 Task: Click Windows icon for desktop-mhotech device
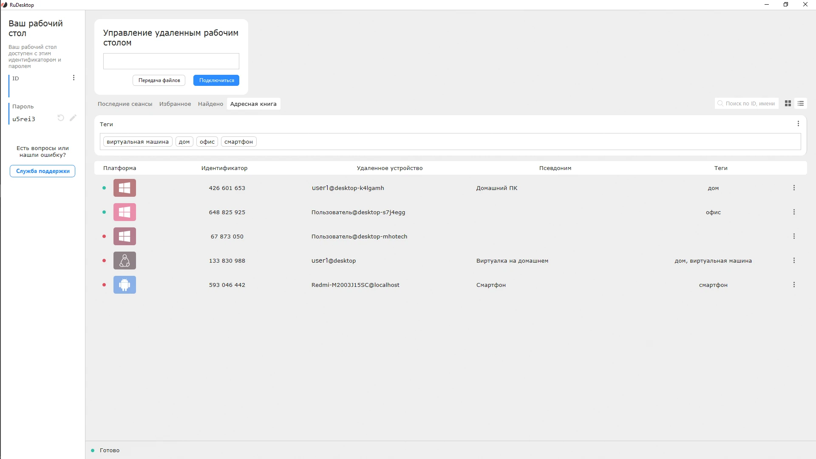point(125,236)
